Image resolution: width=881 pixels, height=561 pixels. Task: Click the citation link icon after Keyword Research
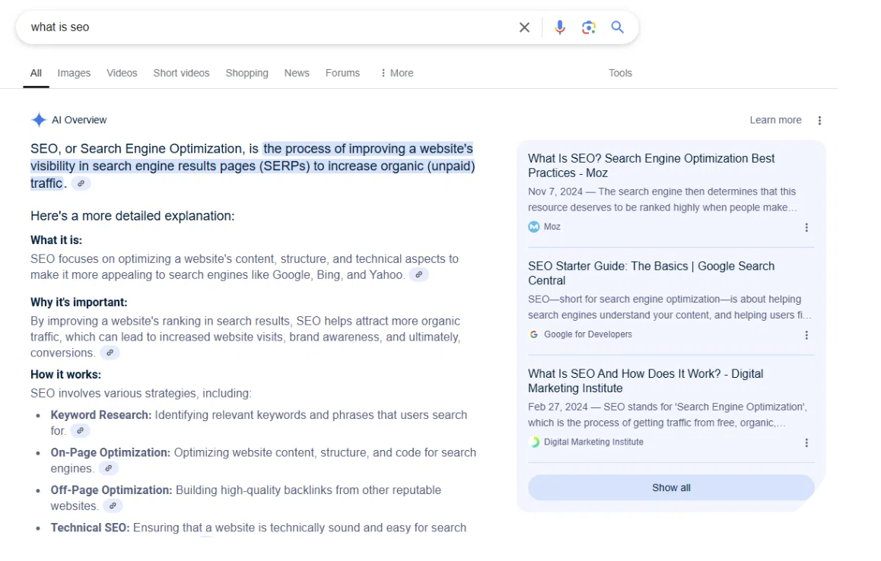80,431
